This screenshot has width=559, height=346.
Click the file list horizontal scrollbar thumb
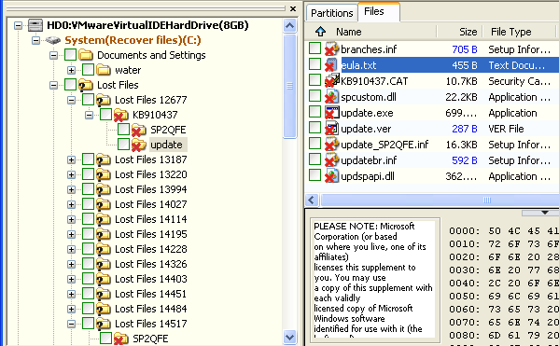tap(440, 200)
